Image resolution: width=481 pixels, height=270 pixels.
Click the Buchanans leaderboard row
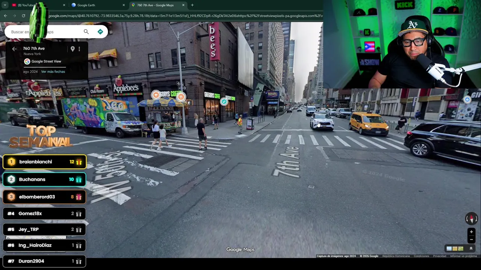tap(44, 180)
